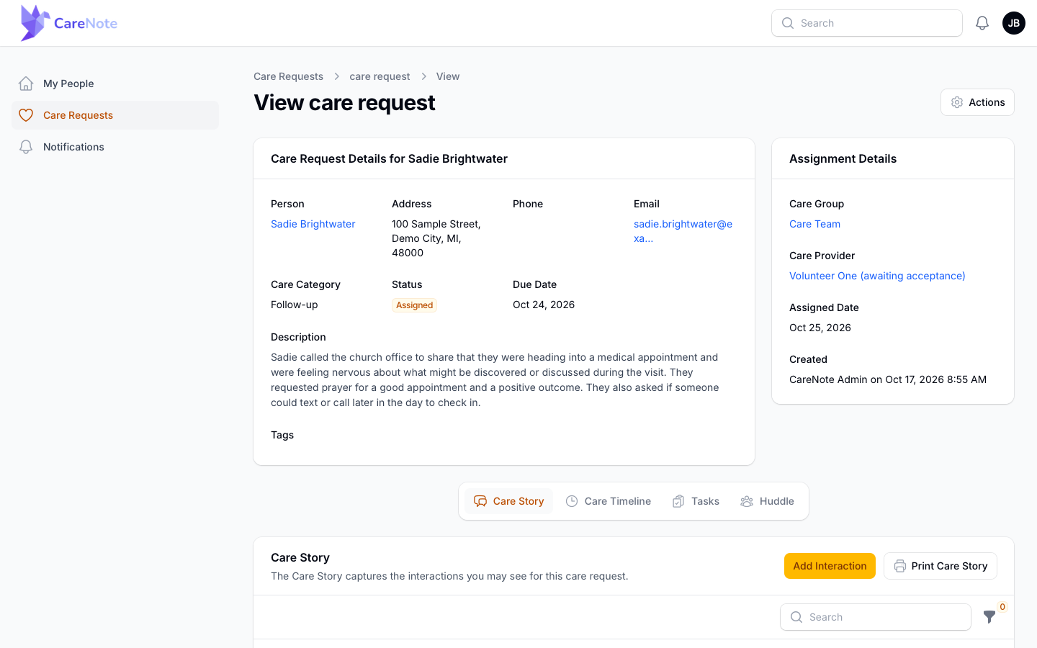Screen dimensions: 1037x648
Task: Click the Assigned status badge
Action: pyautogui.click(x=414, y=305)
